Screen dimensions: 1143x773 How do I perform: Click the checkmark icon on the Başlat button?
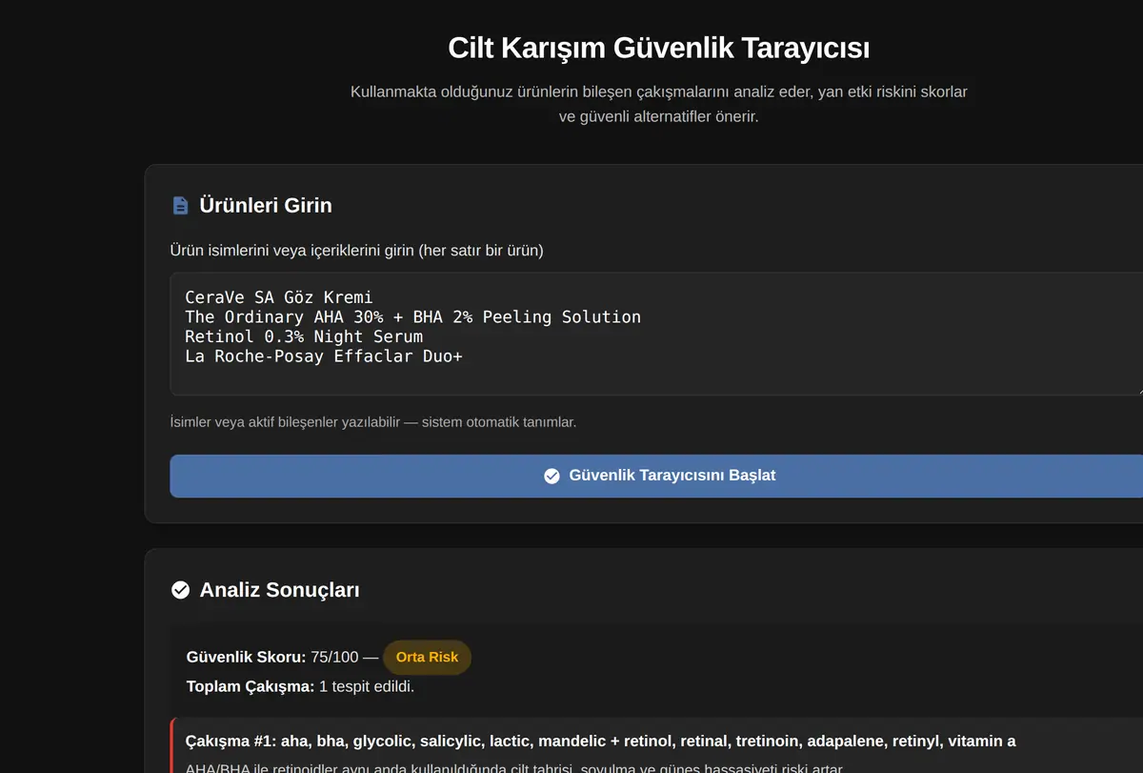(551, 476)
